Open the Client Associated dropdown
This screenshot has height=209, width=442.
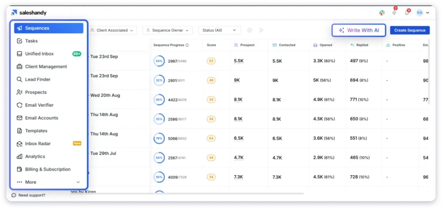point(112,30)
